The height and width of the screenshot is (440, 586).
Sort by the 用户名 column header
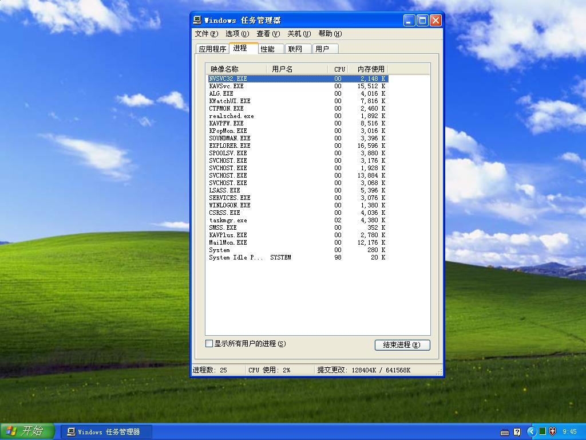point(297,69)
